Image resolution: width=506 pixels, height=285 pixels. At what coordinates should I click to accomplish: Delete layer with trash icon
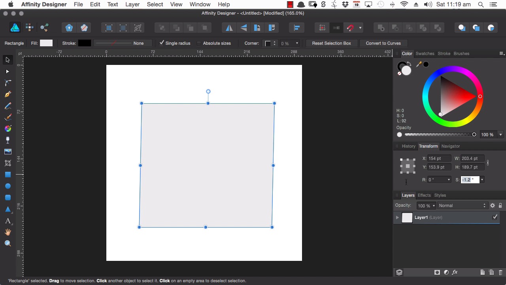coord(500,272)
